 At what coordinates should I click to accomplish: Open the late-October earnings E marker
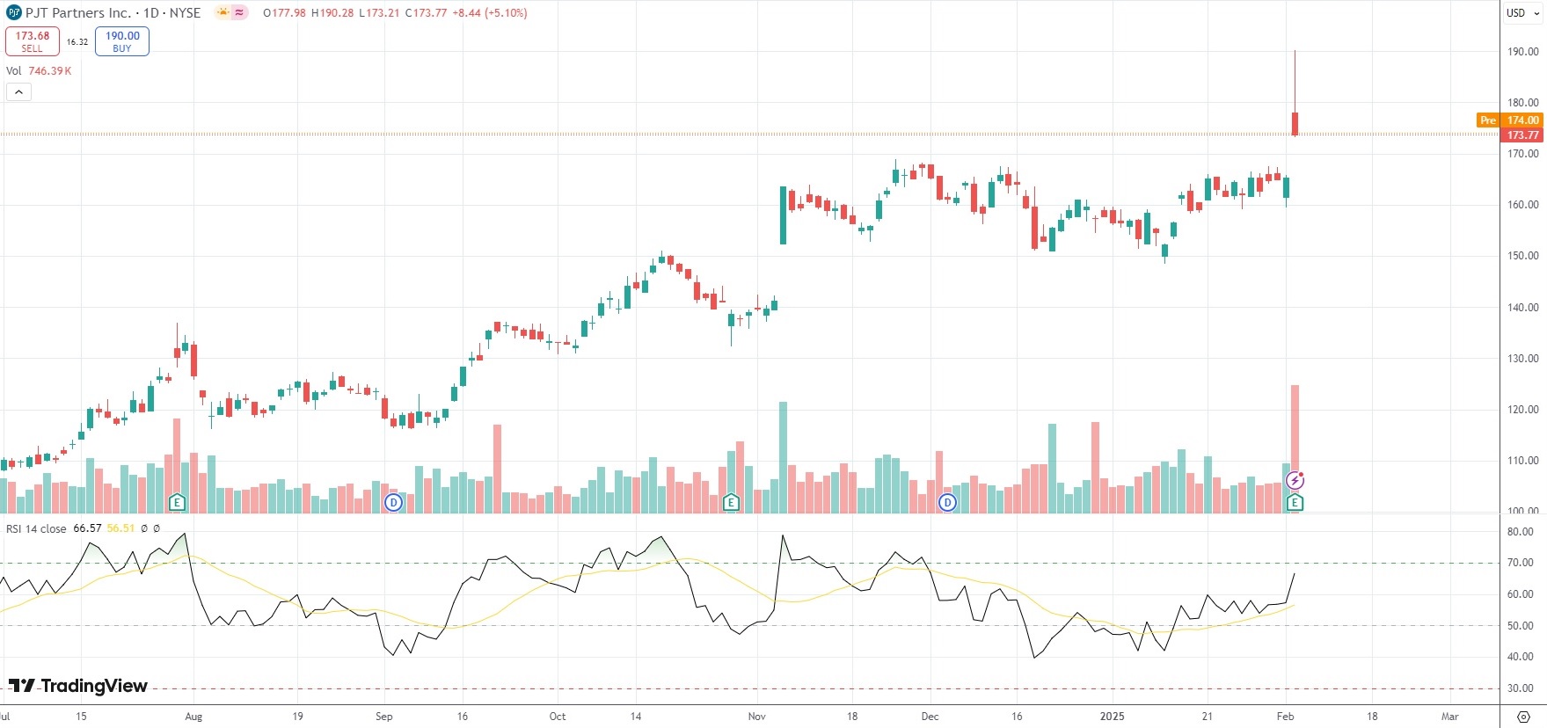click(730, 503)
